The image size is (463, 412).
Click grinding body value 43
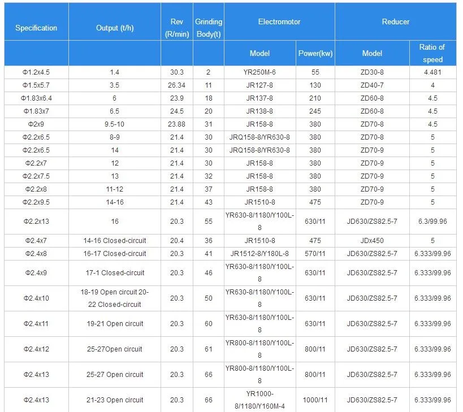(x=209, y=202)
